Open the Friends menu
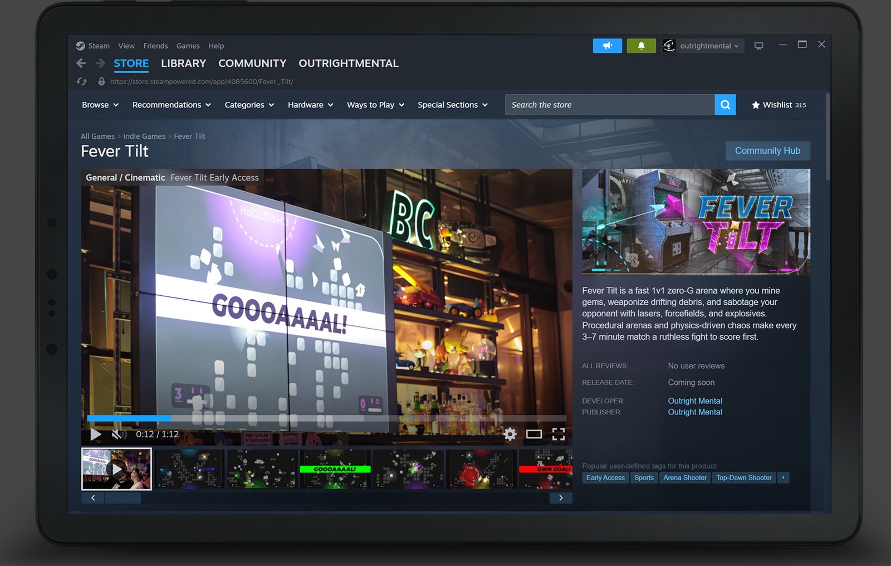Image resolution: width=891 pixels, height=566 pixels. [x=155, y=46]
